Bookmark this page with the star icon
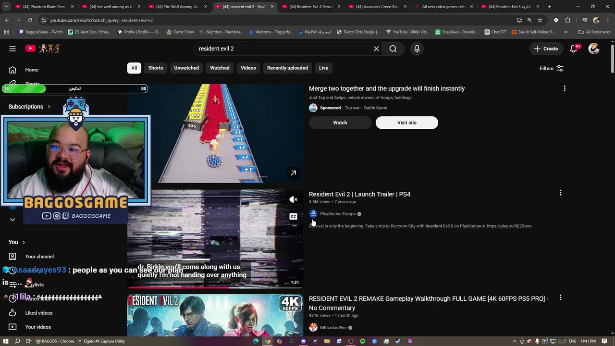The height and width of the screenshot is (346, 615). coord(540,20)
